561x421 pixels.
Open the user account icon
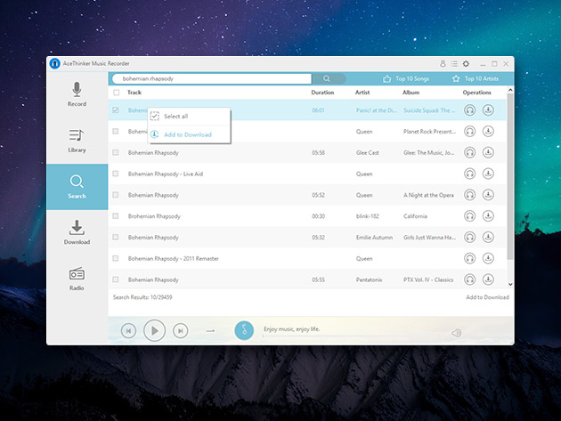tap(443, 64)
